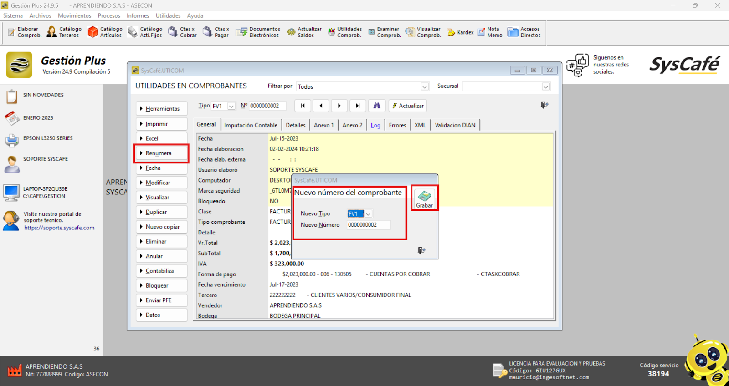The image size is (729, 386).
Task: Open the Nuevo Tipo dropdown
Action: [368, 214]
